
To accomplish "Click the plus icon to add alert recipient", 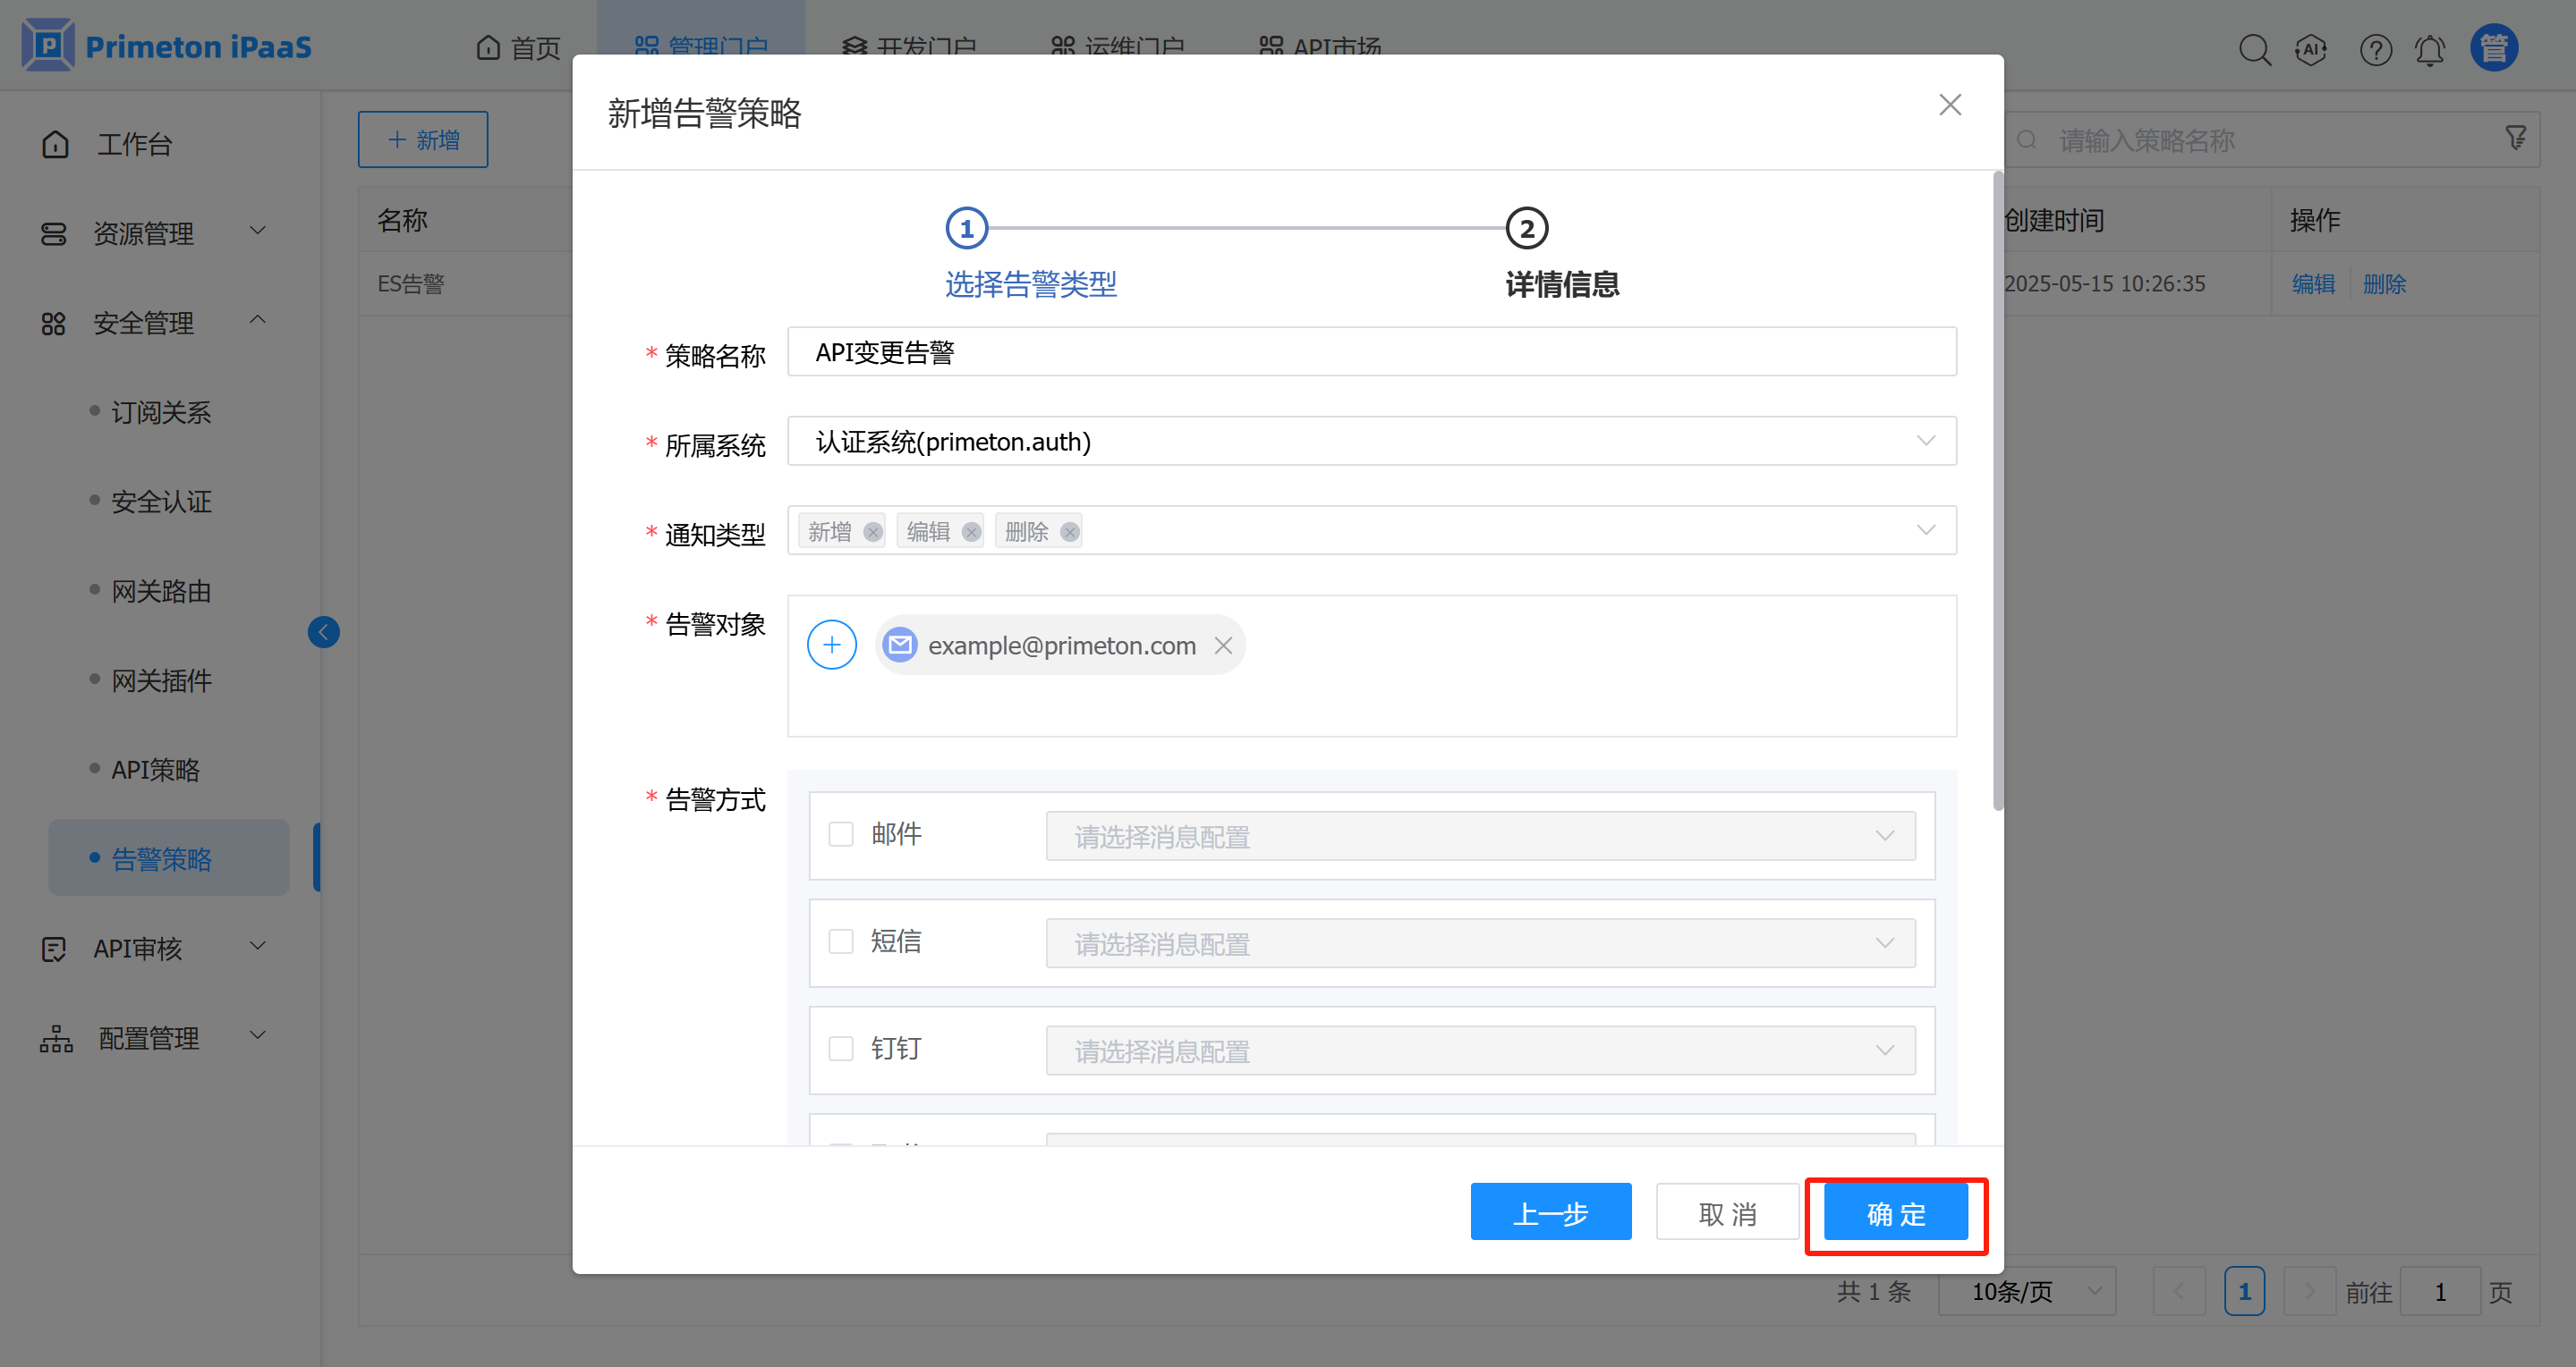I will pyautogui.click(x=831, y=645).
